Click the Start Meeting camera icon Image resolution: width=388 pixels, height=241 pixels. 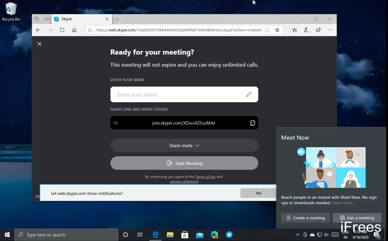pos(169,163)
